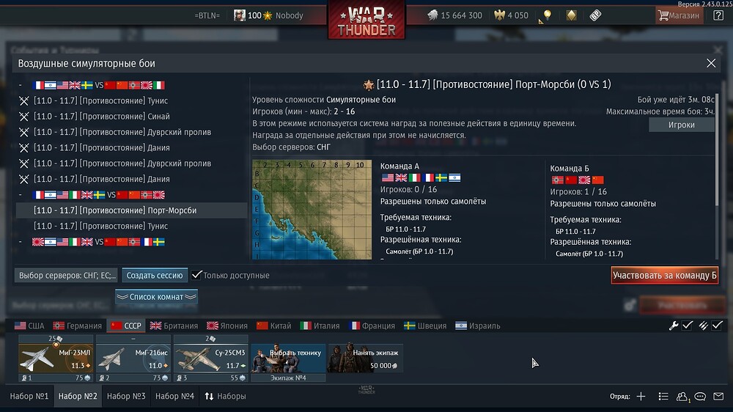Add squad member with plus icon
This screenshot has height=412, width=733.
(x=641, y=396)
